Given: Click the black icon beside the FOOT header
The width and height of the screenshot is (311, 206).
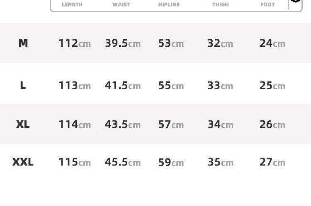Looking at the screenshot, I should pyautogui.click(x=295, y=2).
